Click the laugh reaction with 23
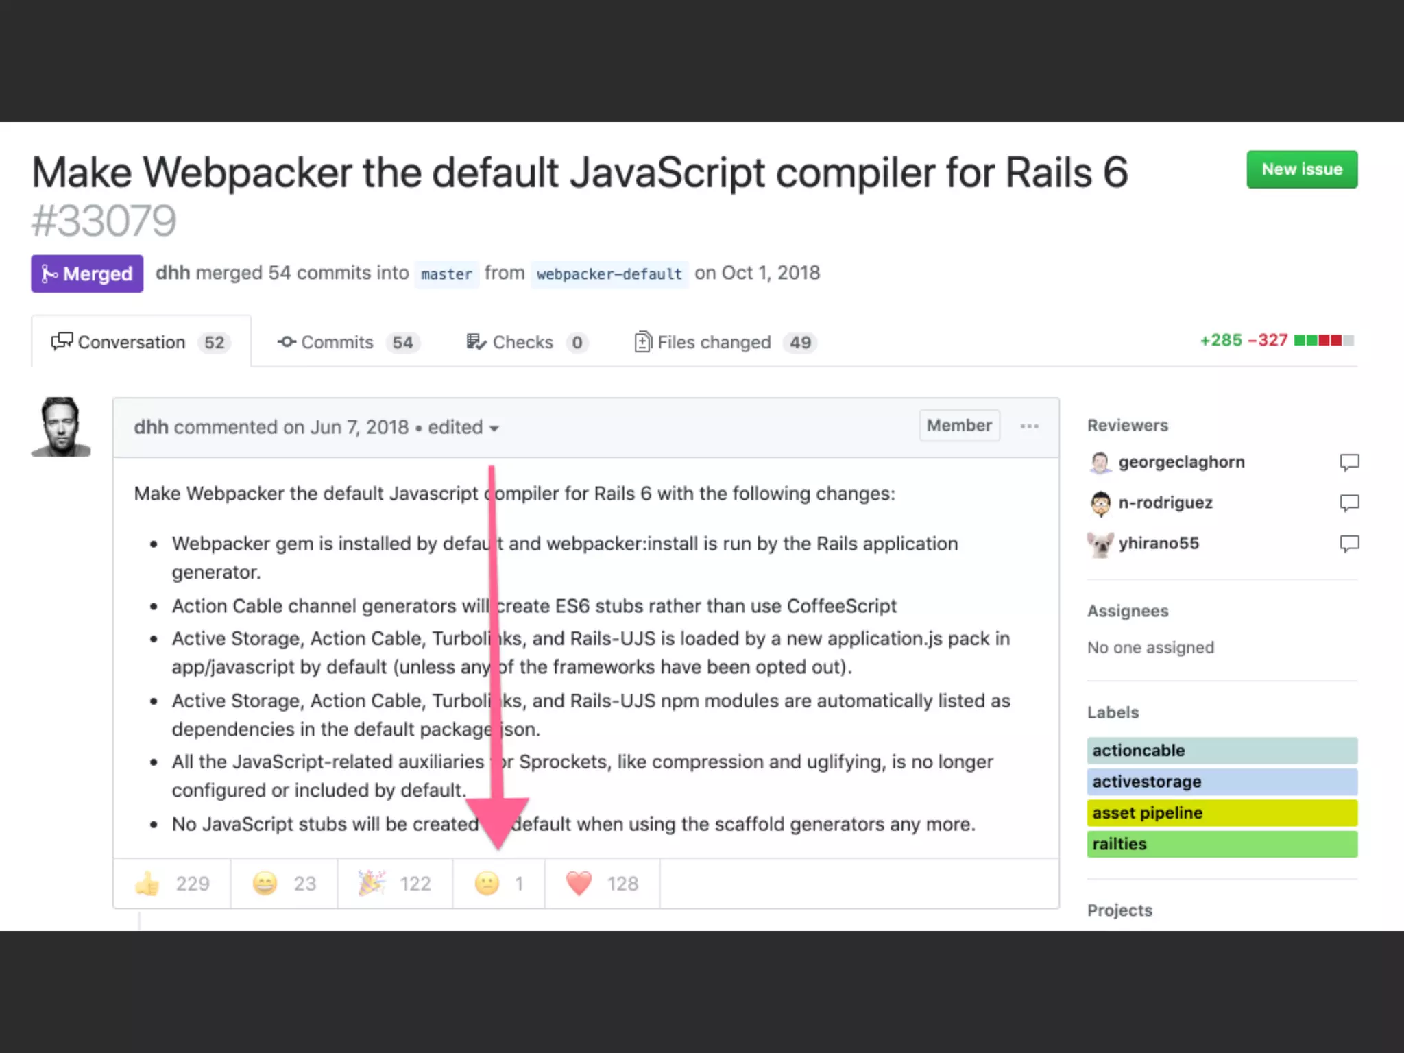The width and height of the screenshot is (1404, 1053). (284, 884)
